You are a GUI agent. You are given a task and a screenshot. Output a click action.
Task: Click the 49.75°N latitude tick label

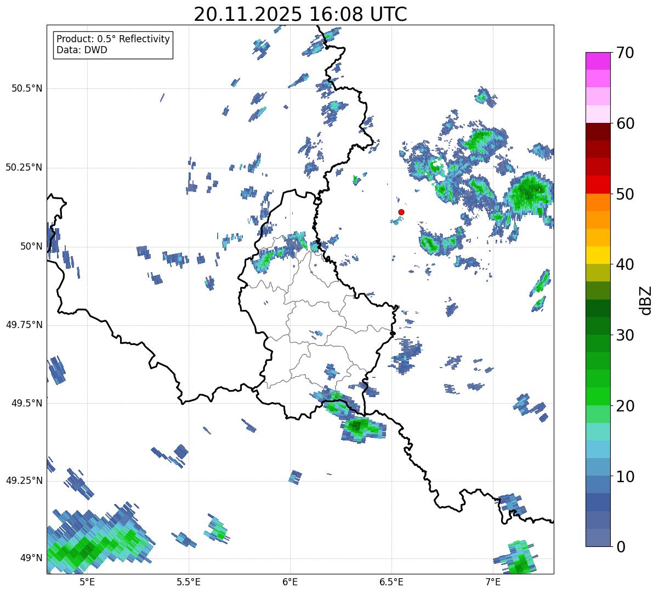tap(24, 325)
